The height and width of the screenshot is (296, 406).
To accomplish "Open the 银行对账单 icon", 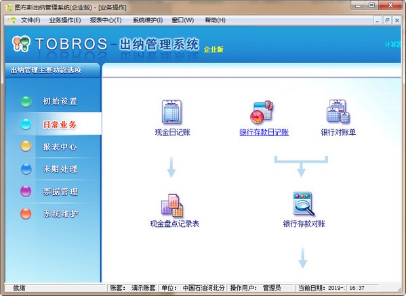I will point(338,112).
